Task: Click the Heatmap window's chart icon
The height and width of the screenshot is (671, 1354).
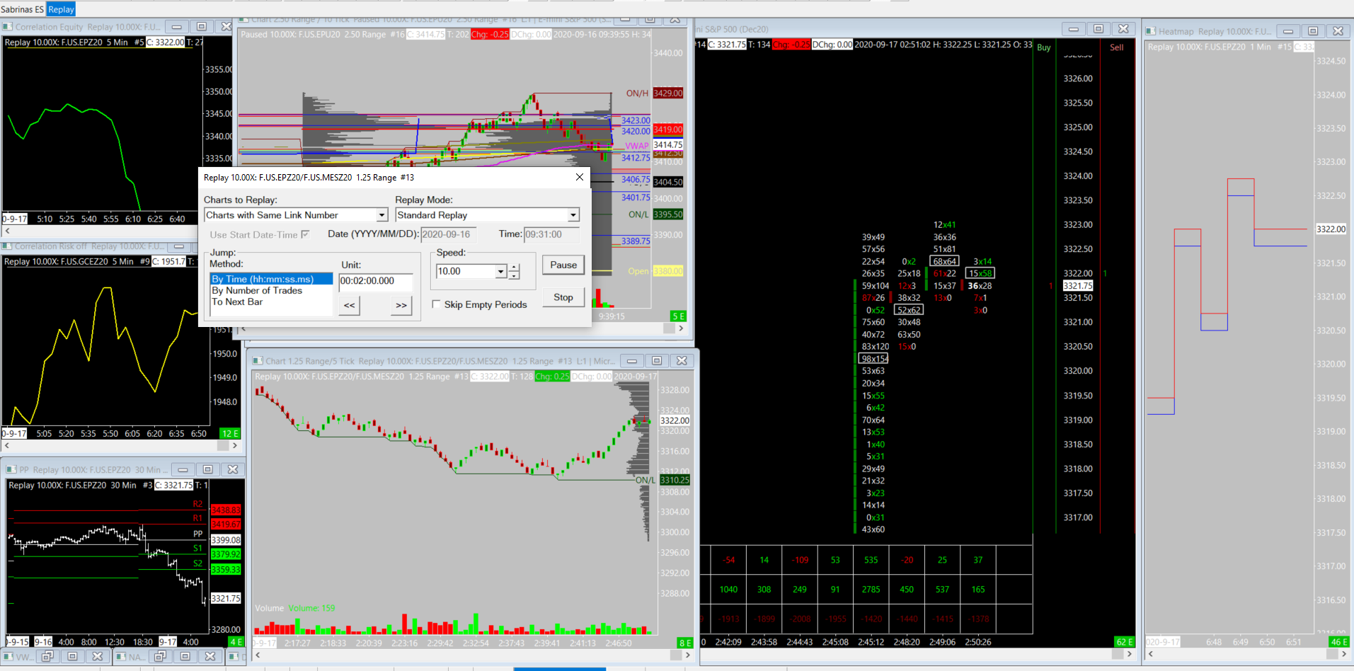Action: [x=1151, y=31]
